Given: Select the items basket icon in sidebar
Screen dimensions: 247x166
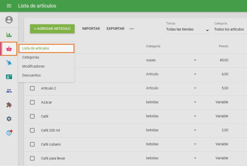Looking at the screenshot, I should click(x=9, y=49).
